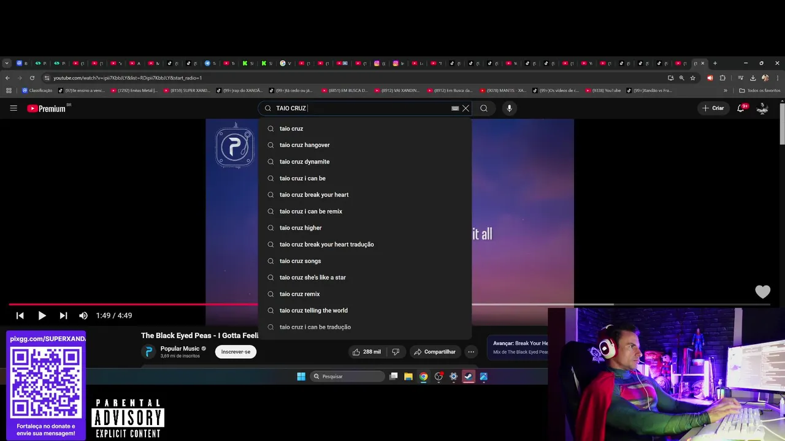785x441 pixels.
Task: Choose 'taio cruz break your heart tradução'
Action: click(365, 244)
